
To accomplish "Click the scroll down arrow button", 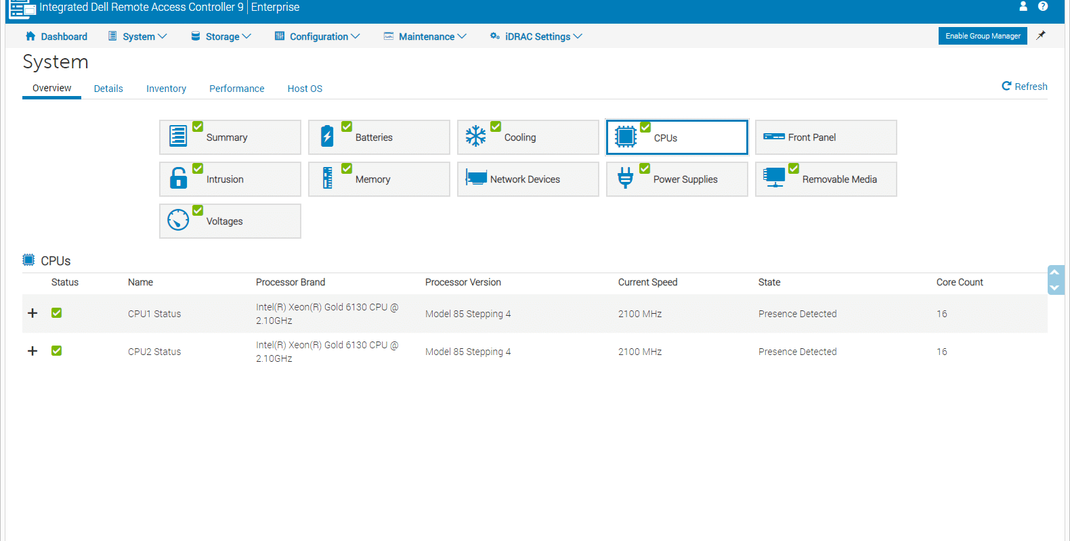I will coord(1055,287).
